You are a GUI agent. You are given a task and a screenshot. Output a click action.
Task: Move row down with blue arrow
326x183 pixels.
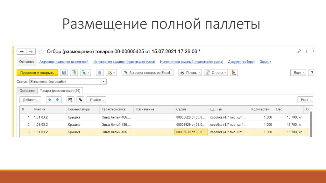[x=57, y=100]
